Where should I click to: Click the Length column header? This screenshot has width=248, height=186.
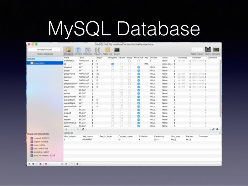coord(99,58)
